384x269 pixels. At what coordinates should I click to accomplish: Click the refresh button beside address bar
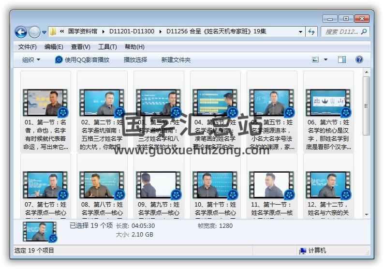(x=312, y=31)
